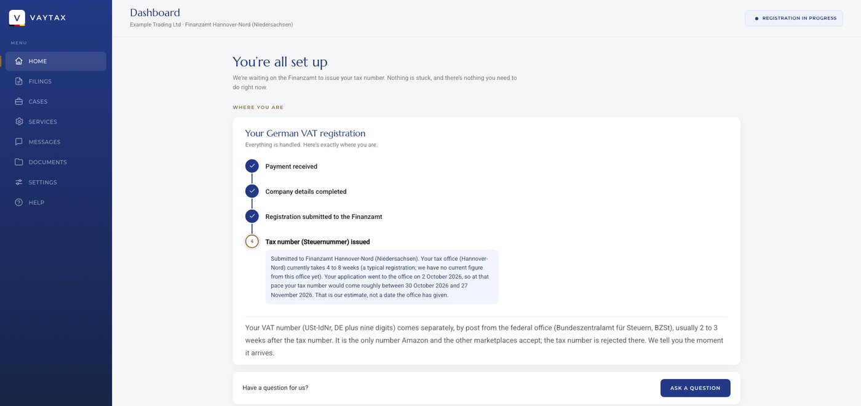This screenshot has width=861, height=406.
Task: Click the Dashboard page title
Action: click(155, 12)
